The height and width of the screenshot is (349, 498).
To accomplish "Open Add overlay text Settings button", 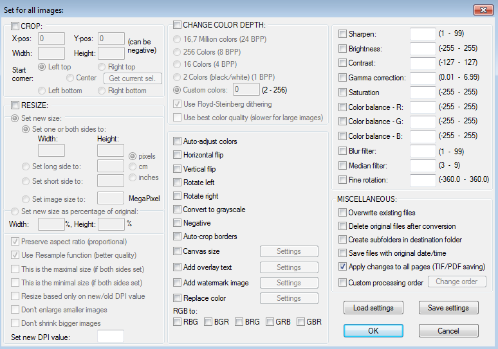I will [x=289, y=267].
